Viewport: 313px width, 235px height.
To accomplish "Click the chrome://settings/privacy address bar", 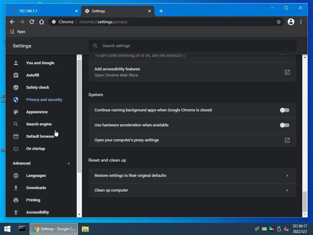I will (166, 22).
